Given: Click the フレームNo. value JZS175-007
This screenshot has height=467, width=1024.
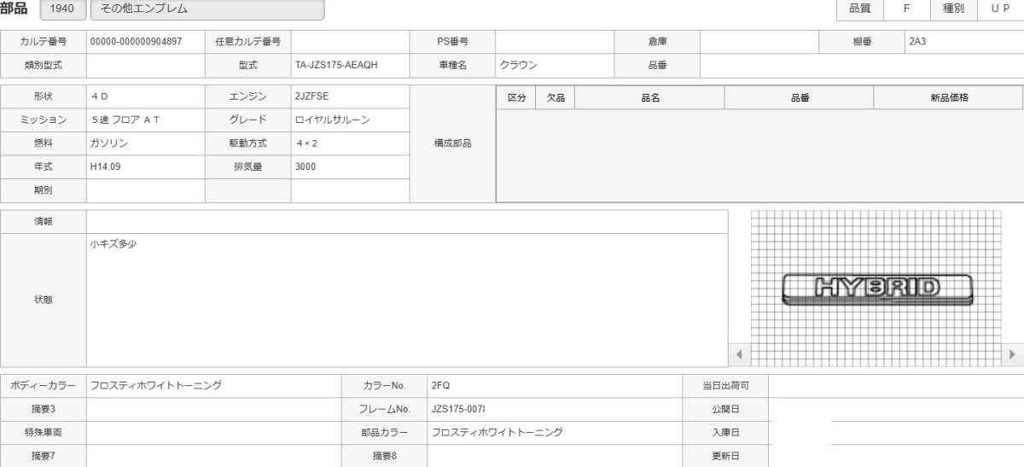Looking at the screenshot, I should coord(459,409).
